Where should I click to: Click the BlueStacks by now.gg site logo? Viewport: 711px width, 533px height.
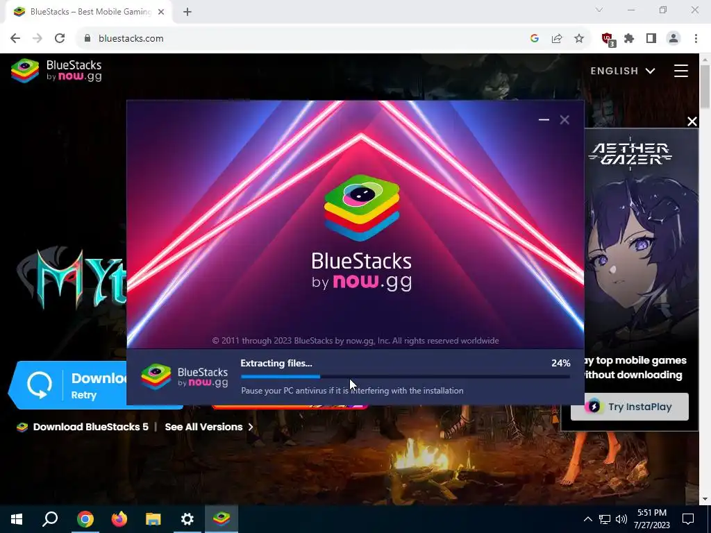pos(56,71)
